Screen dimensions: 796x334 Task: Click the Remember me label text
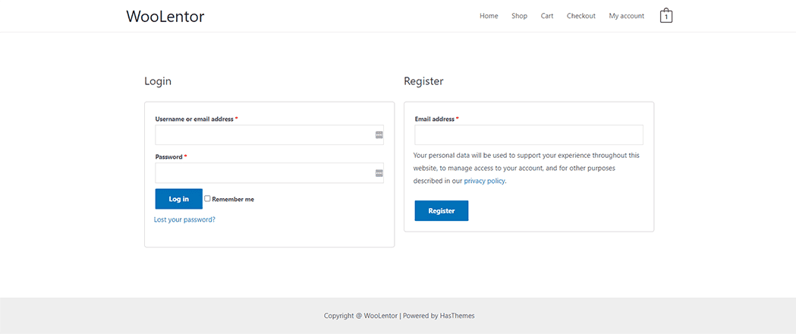pyautogui.click(x=233, y=199)
